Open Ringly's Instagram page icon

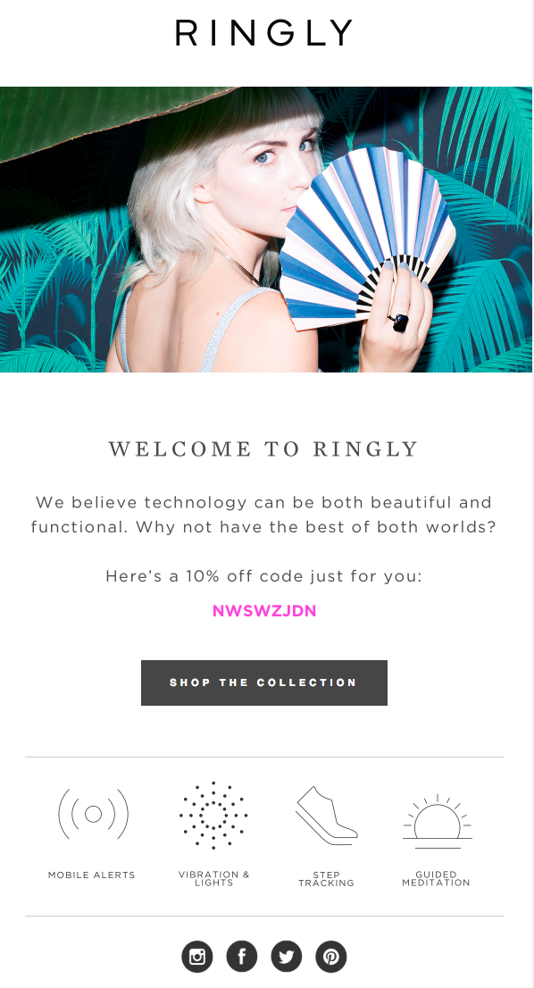[x=197, y=957]
